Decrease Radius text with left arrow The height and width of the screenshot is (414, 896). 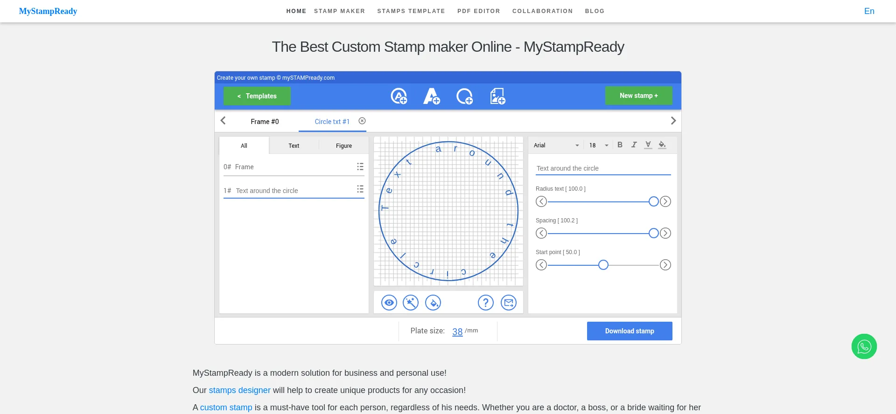pyautogui.click(x=541, y=201)
